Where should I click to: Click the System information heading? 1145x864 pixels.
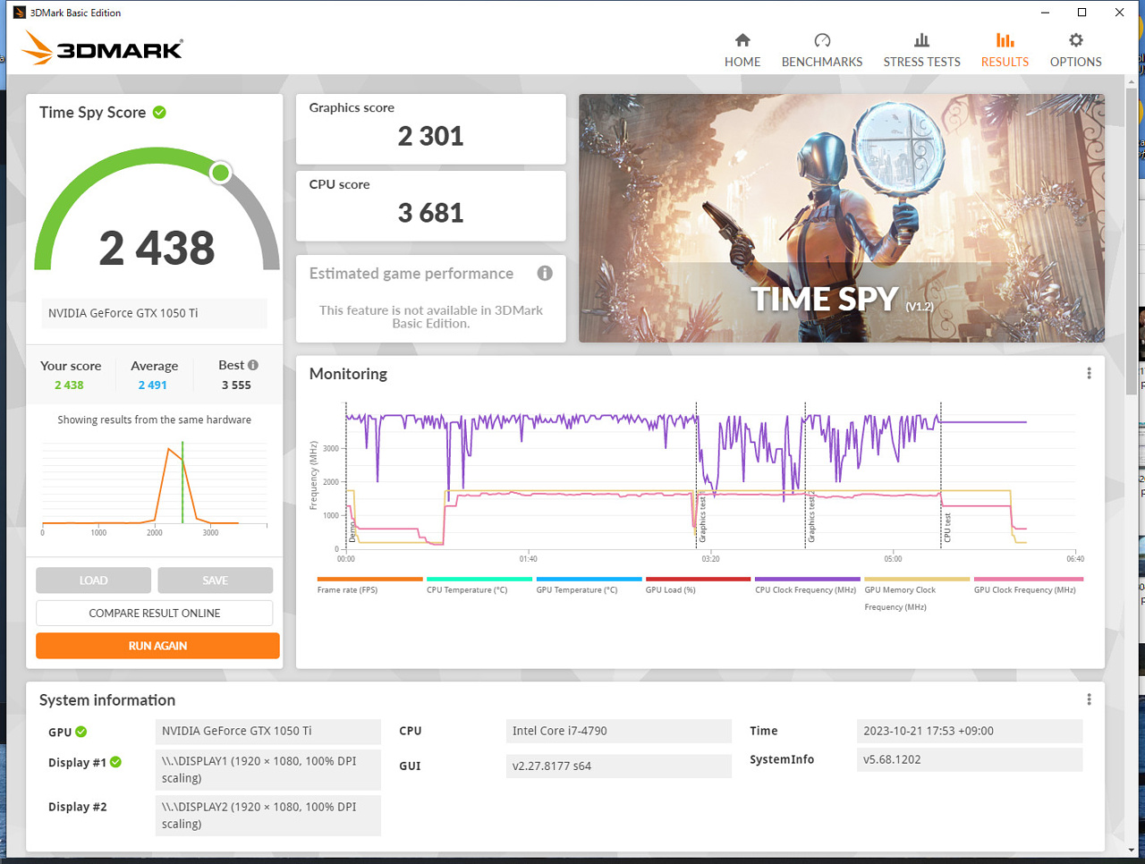[107, 699]
